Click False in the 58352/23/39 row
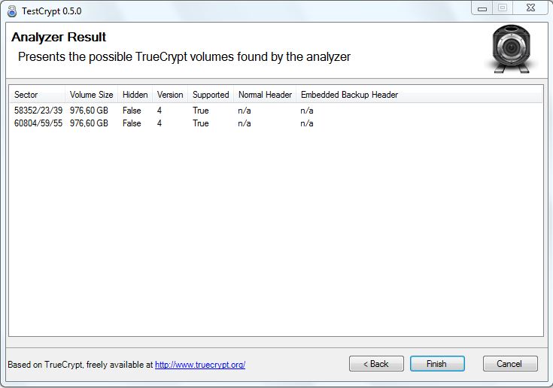 (132, 111)
